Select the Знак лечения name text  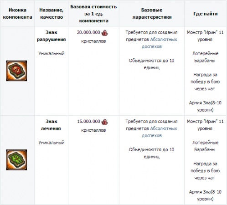pyautogui.click(x=51, y=125)
